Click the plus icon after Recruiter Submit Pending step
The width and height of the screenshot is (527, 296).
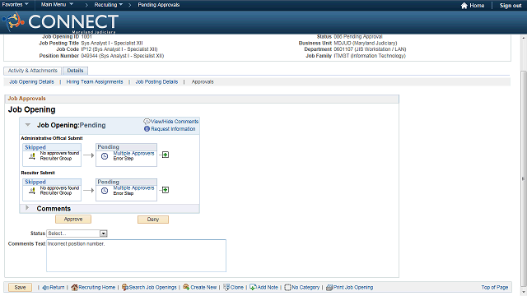[166, 190]
